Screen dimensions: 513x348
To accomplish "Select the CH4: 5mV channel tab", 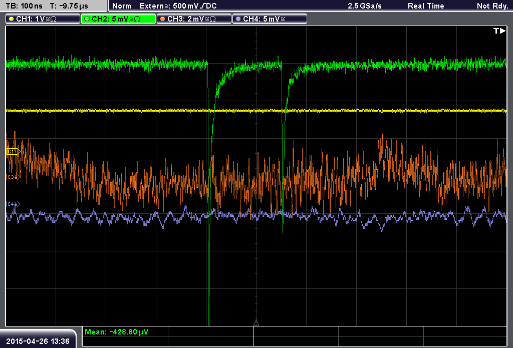I will point(270,19).
